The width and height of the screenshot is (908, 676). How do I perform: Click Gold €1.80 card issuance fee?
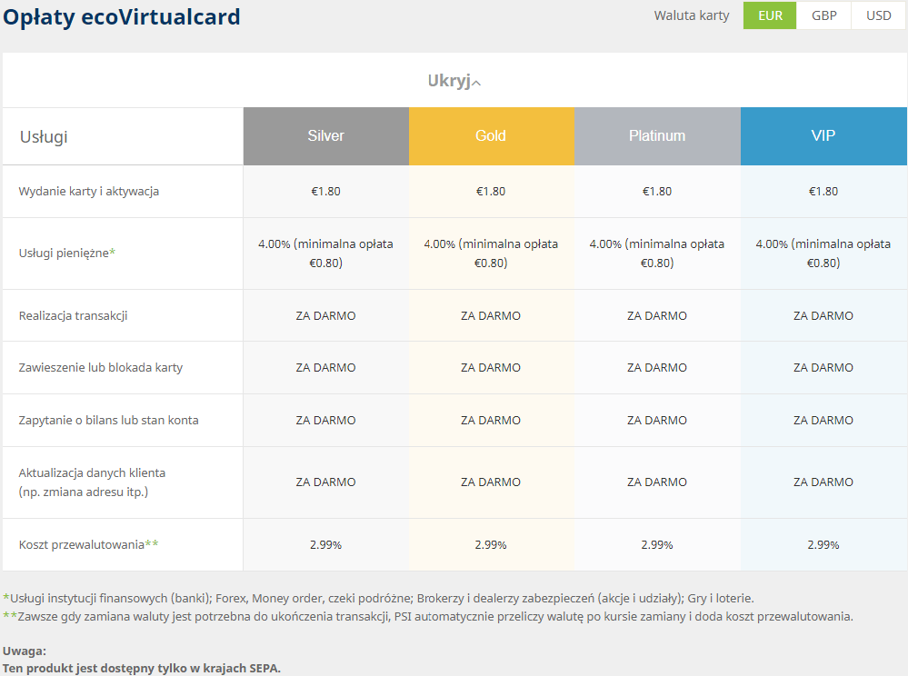click(491, 192)
